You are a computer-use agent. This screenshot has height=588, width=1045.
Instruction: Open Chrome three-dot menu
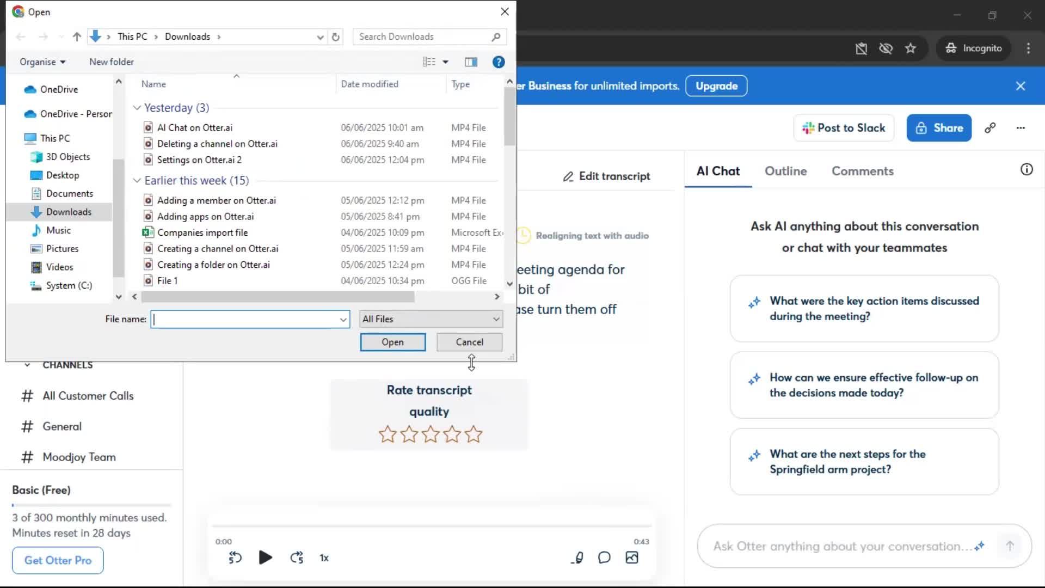(1028, 48)
